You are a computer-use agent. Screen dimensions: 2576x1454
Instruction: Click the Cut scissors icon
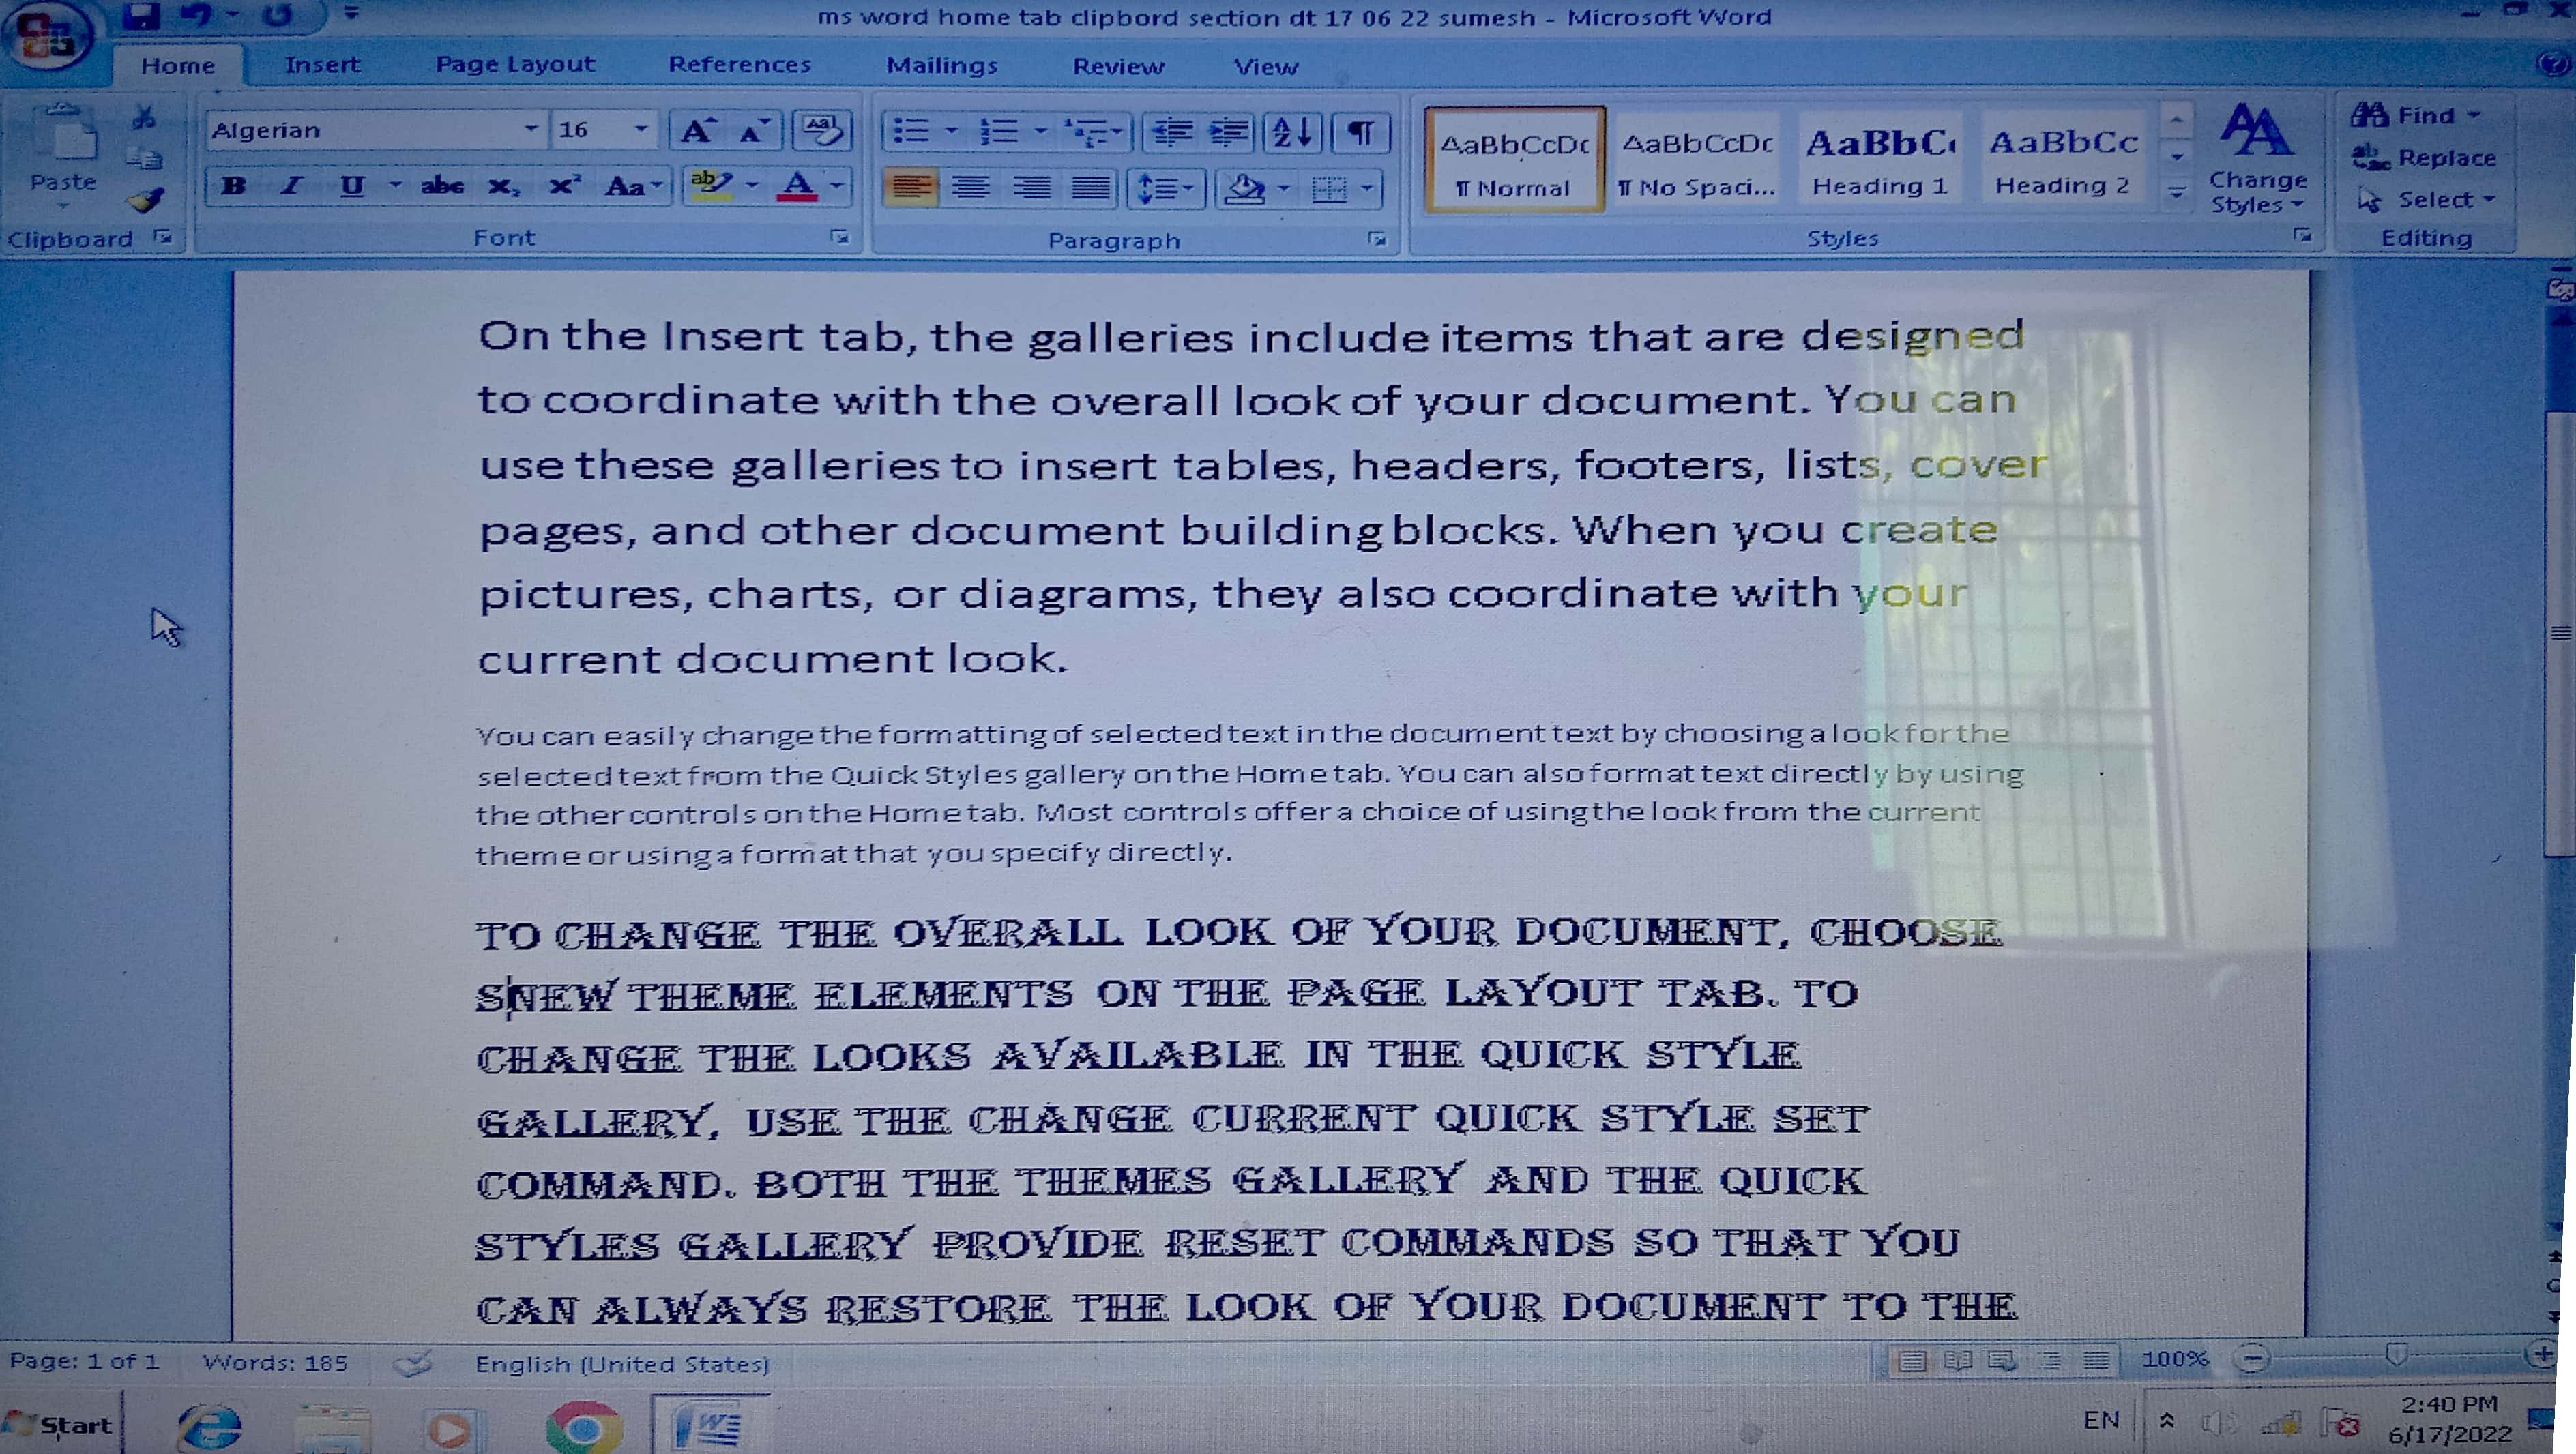point(144,119)
